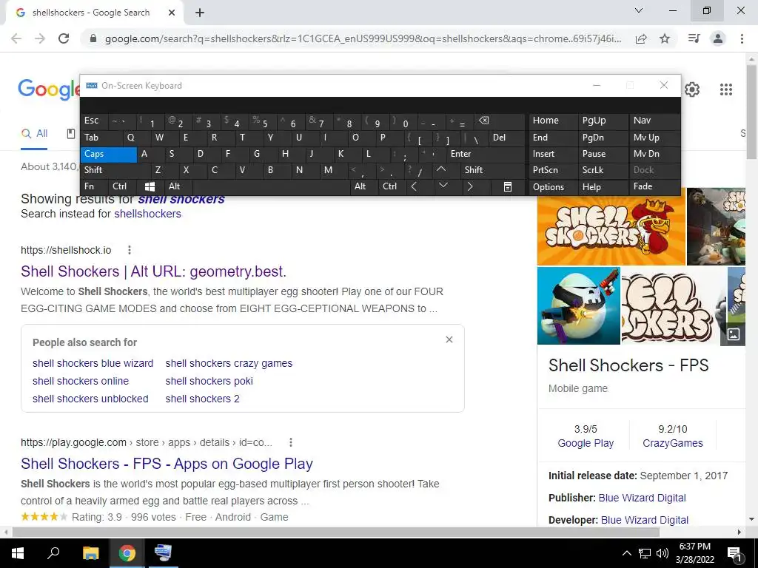This screenshot has height=568, width=758.
Task: Open the Chrome profile avatar
Action: pyautogui.click(x=718, y=38)
